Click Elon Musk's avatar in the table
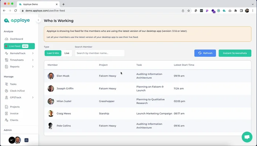The height and width of the screenshot is (146, 257). pyautogui.click(x=51, y=76)
